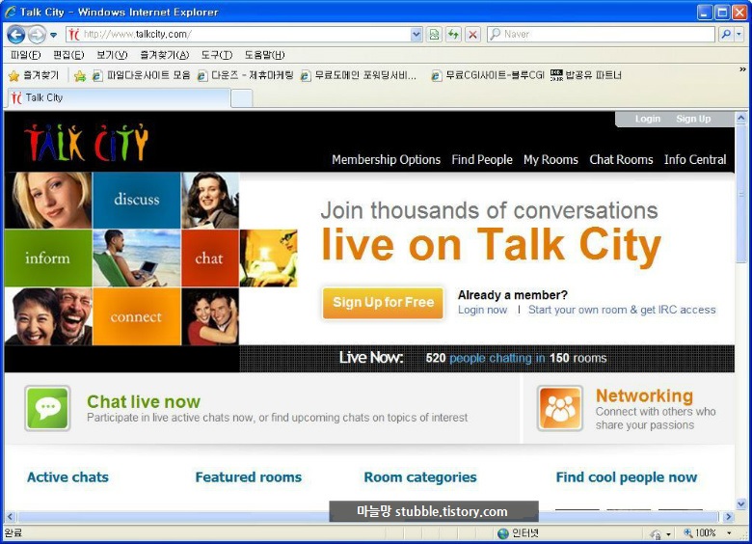Expand the address bar dropdown arrow
This screenshot has width=752, height=544.
pos(416,34)
